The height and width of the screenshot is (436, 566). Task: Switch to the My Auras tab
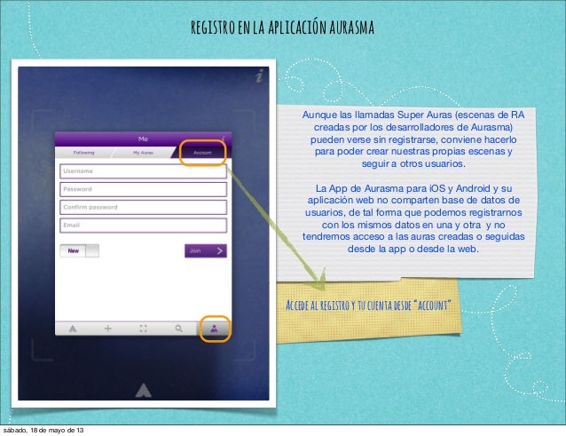point(143,153)
